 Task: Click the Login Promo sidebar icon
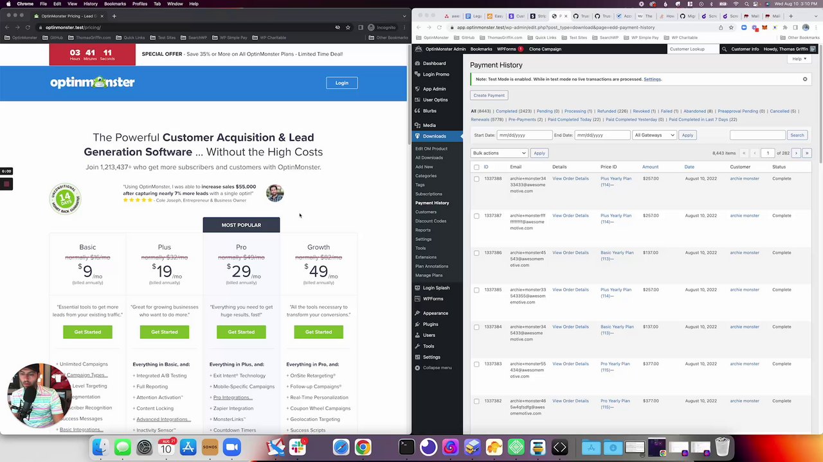coord(417,74)
